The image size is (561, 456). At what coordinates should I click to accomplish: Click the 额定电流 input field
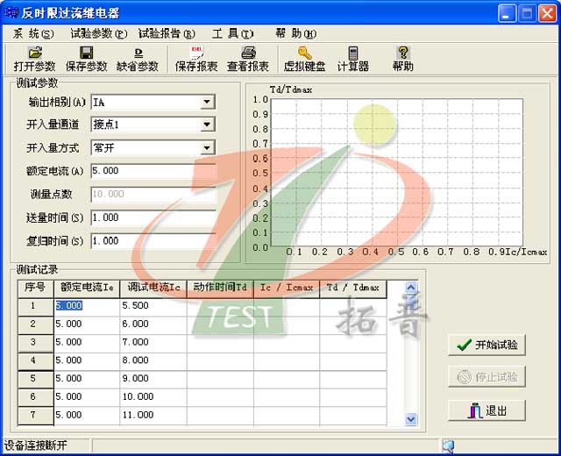(152, 171)
